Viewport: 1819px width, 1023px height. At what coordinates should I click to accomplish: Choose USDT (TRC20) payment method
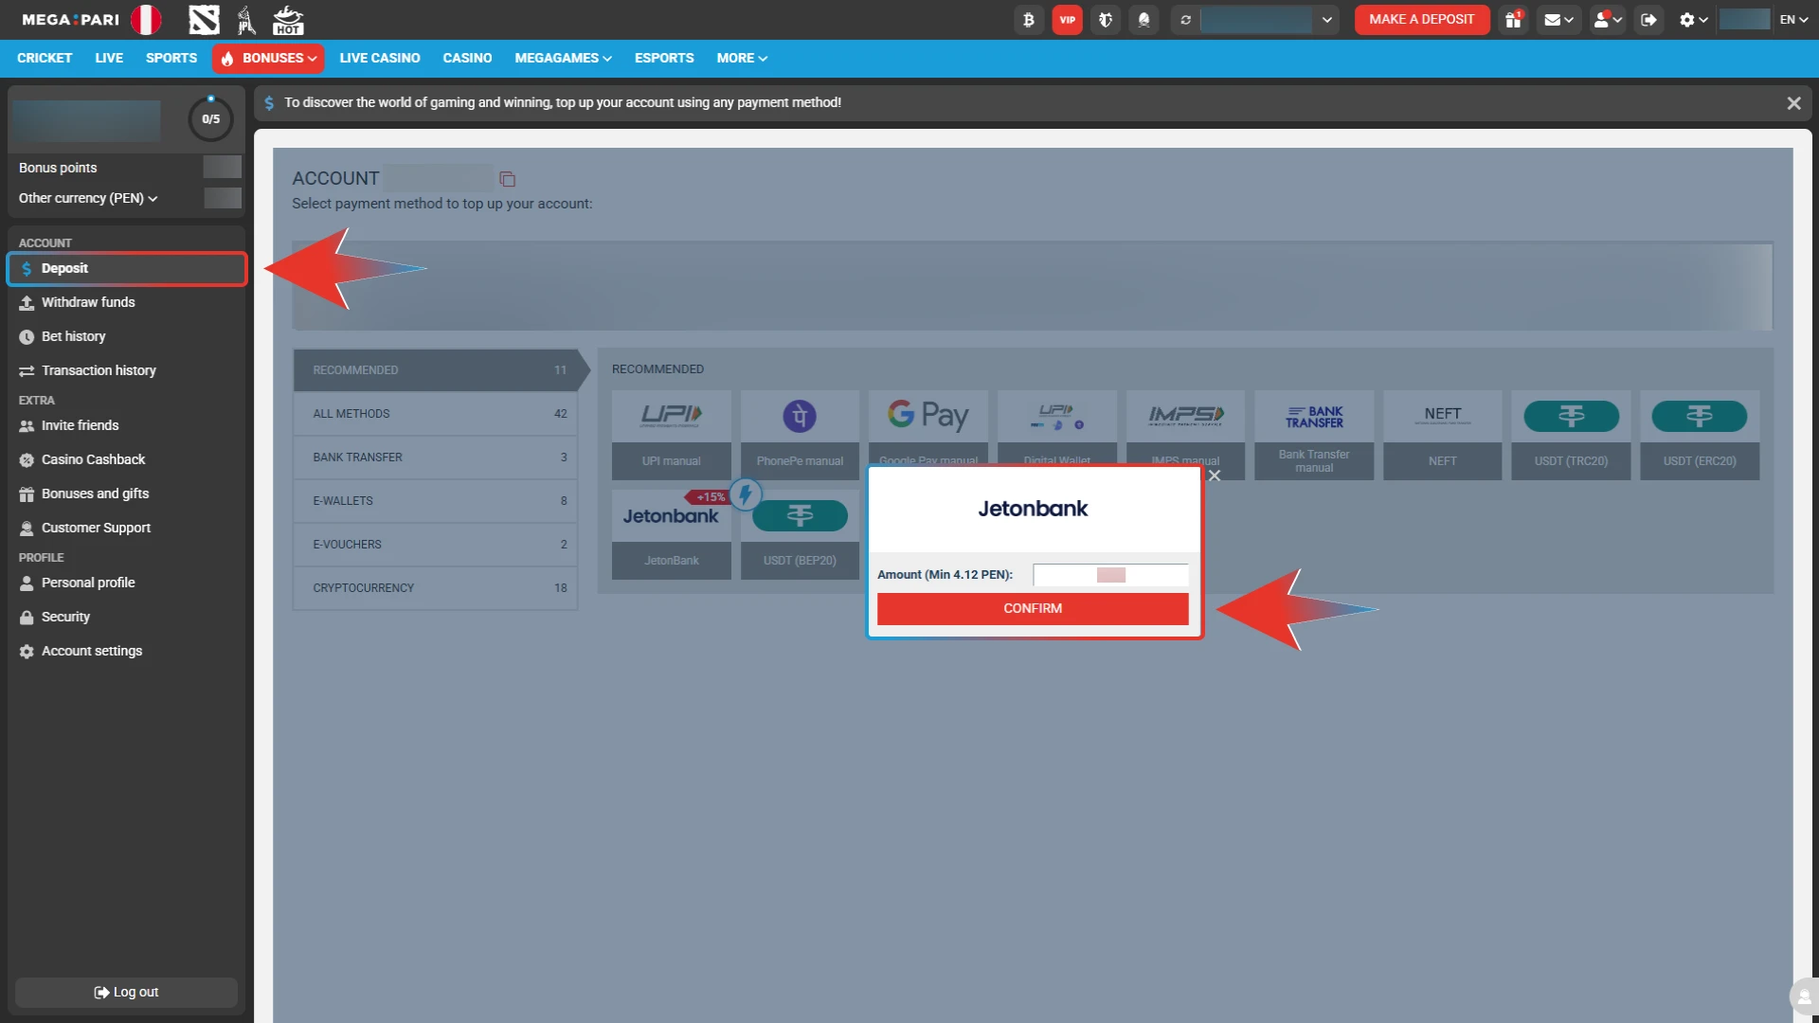pyautogui.click(x=1571, y=435)
